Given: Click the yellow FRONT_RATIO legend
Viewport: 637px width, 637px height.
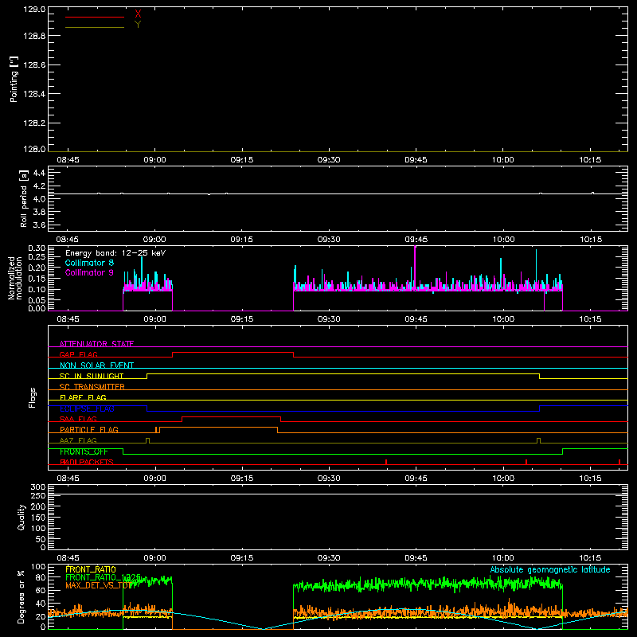Looking at the screenshot, I should point(91,569).
